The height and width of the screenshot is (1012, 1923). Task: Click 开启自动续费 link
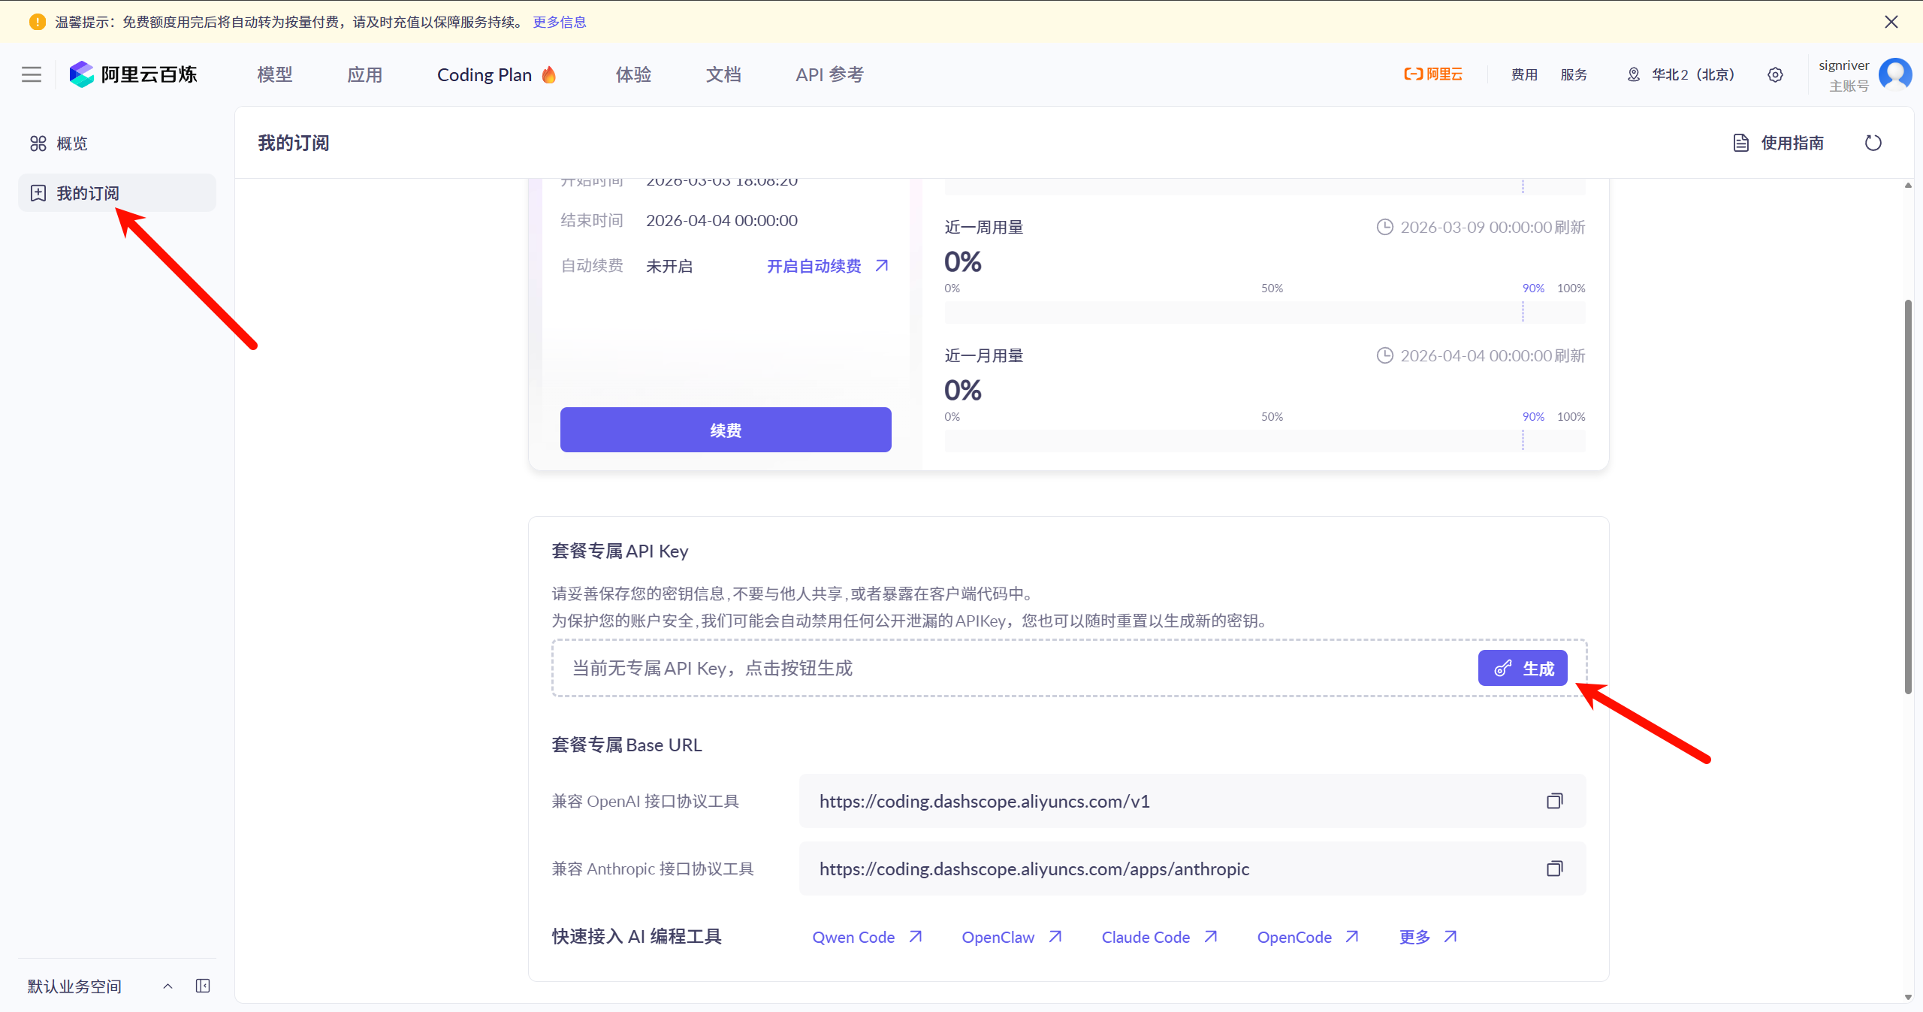[x=828, y=266]
